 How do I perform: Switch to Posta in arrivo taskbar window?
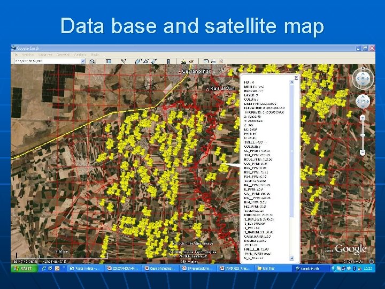86,268
